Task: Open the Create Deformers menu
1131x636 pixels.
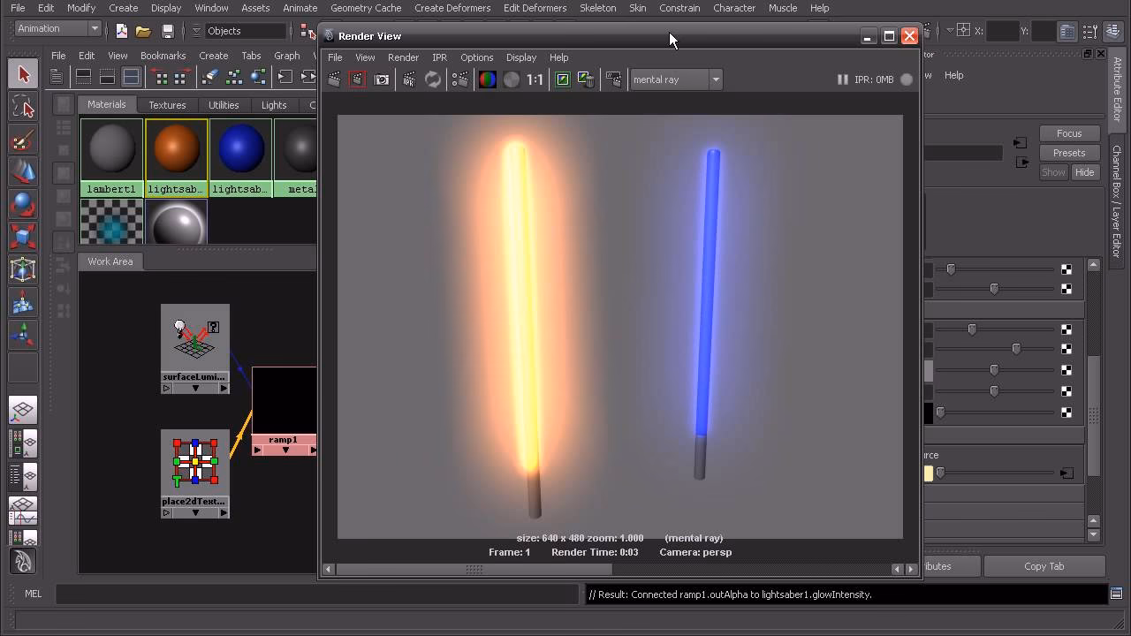Action: pos(452,8)
